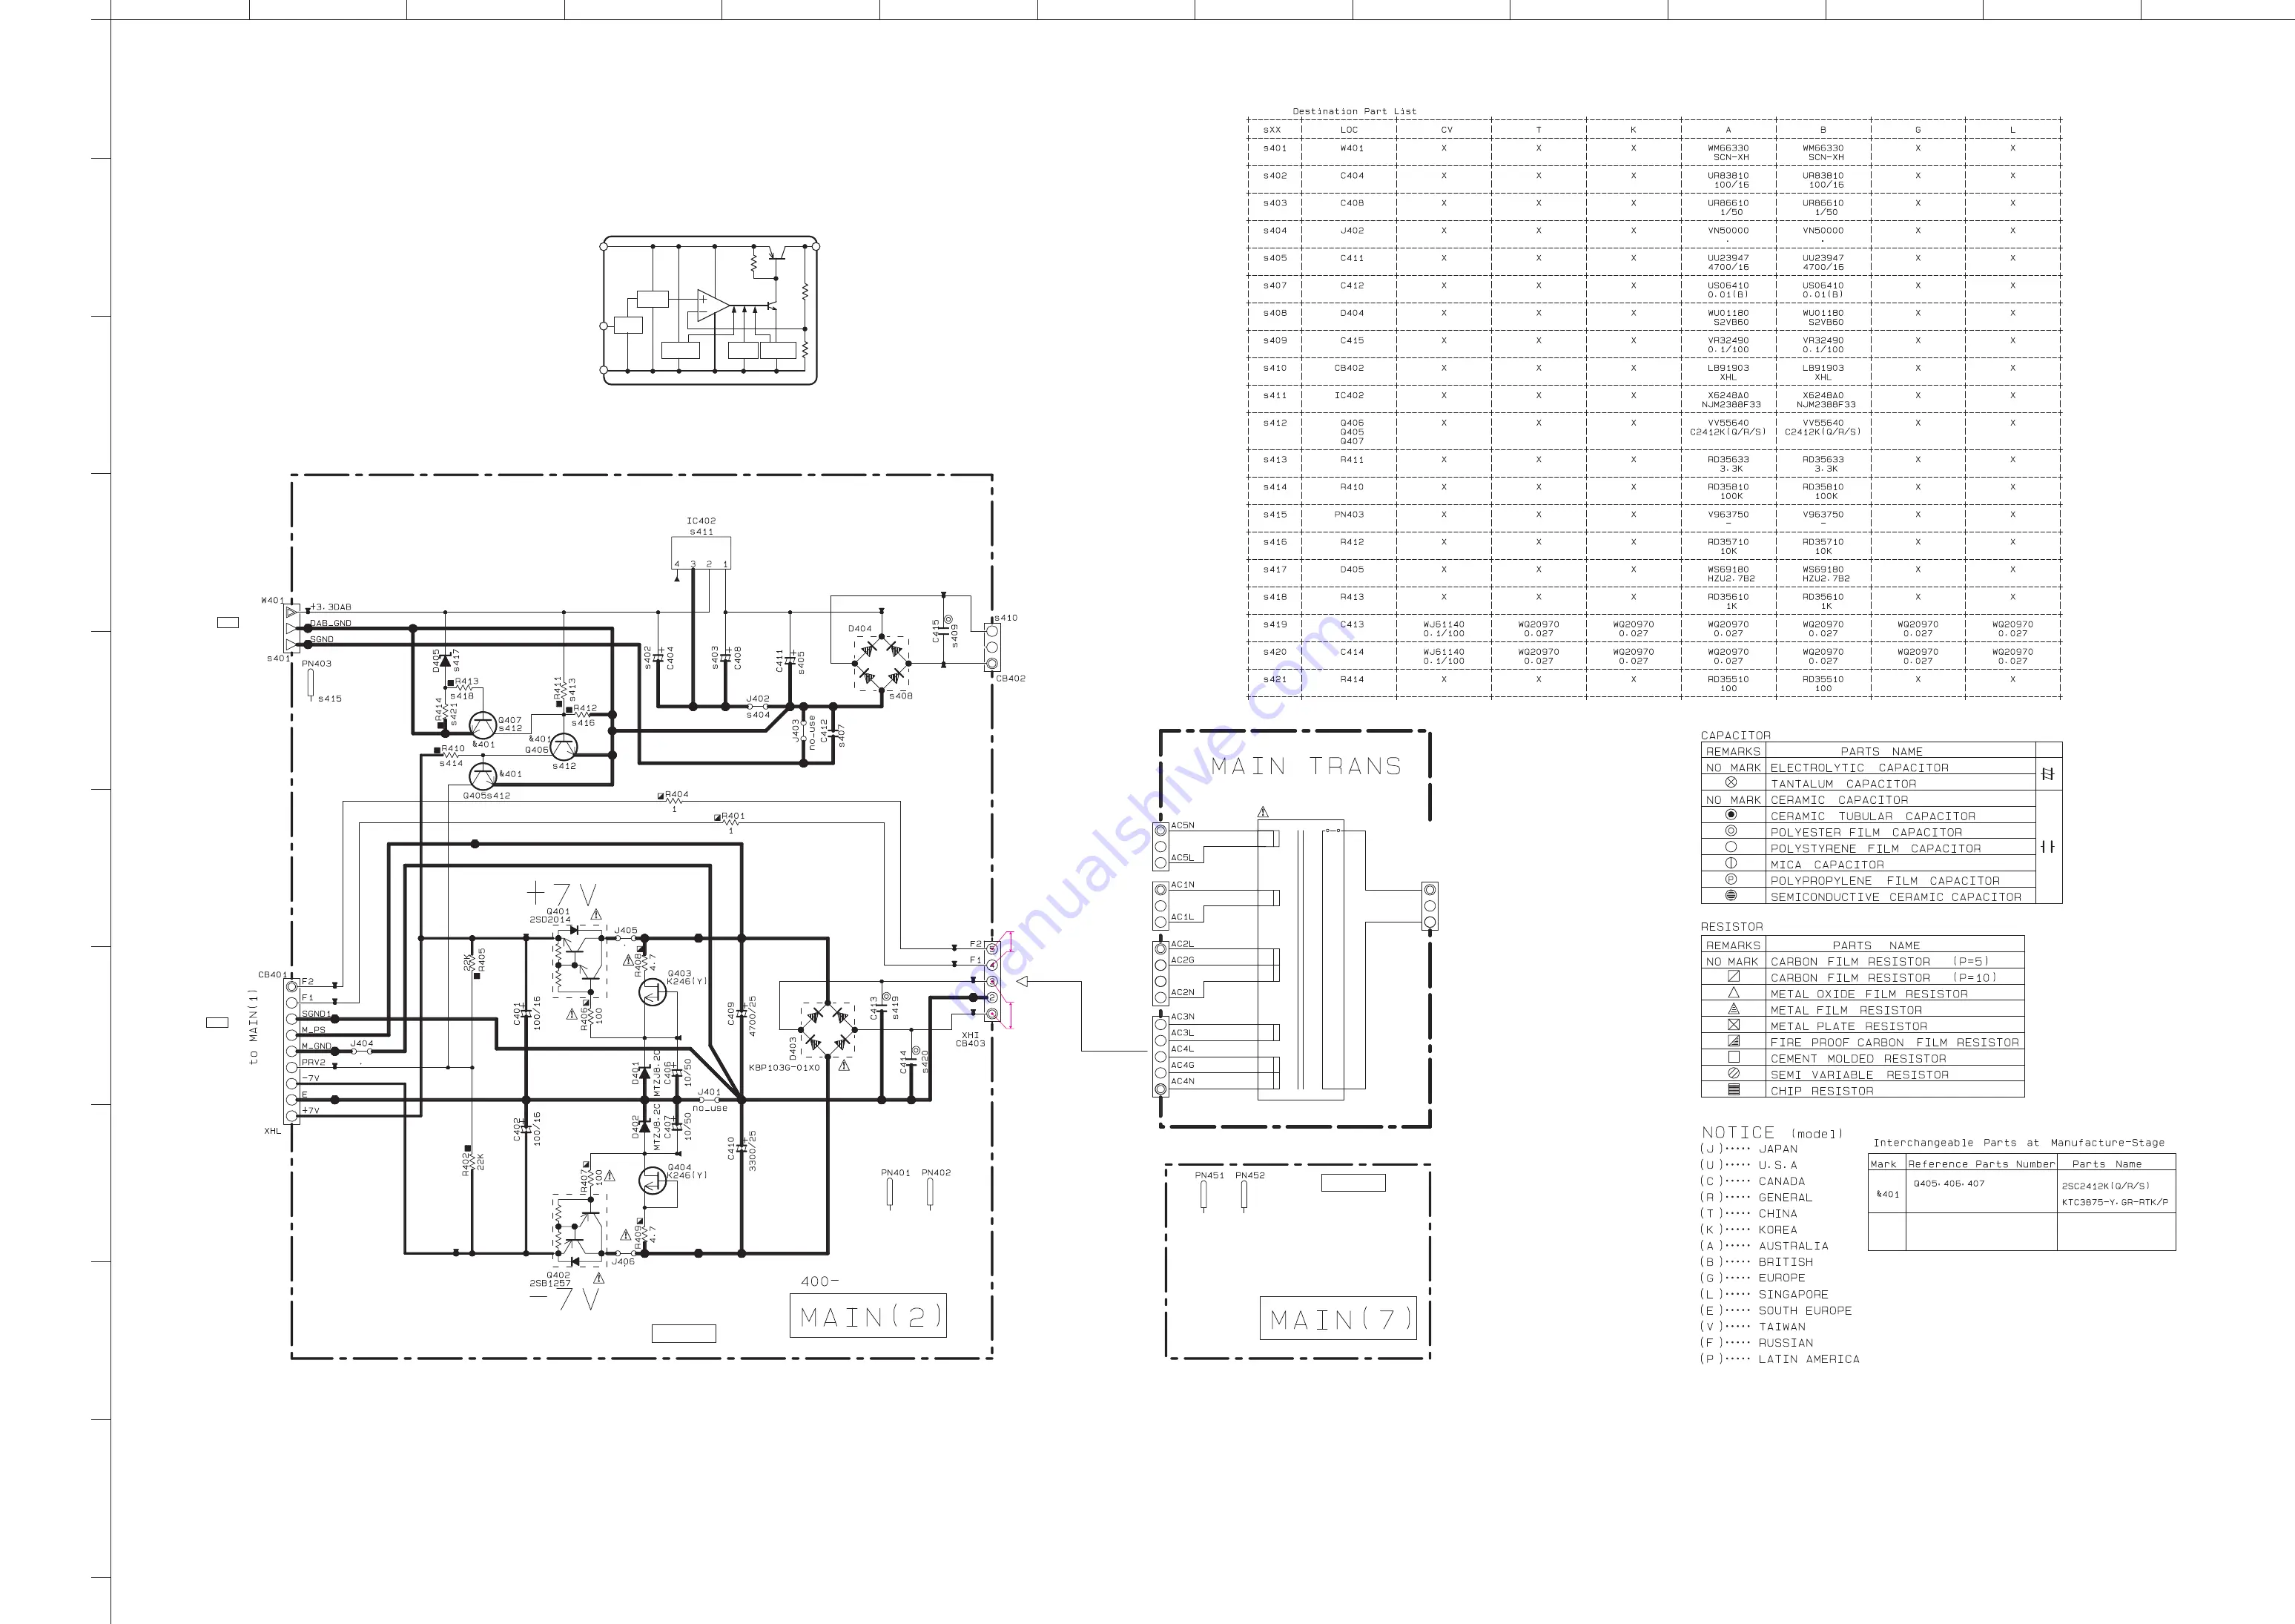Click the CB401 connector symbol

tap(292, 1051)
